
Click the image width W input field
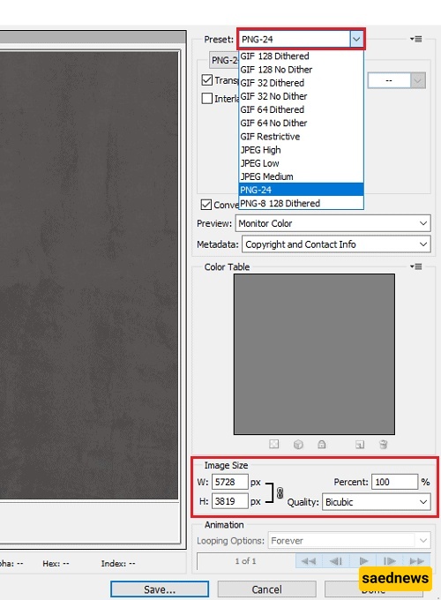230,482
